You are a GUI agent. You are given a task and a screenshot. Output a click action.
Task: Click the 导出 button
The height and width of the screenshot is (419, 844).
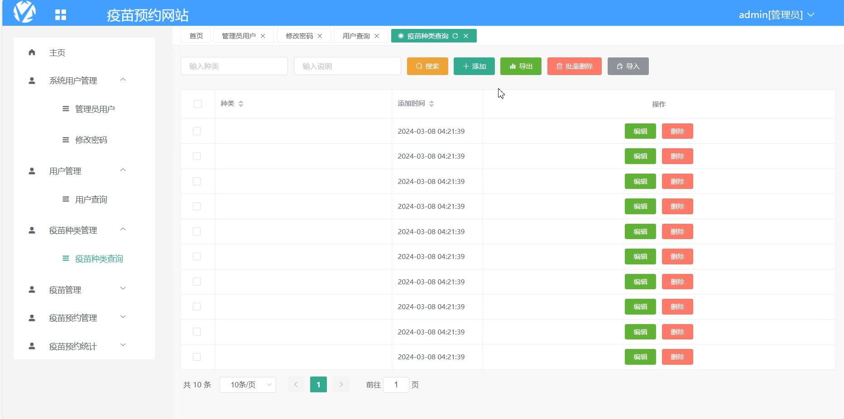[x=521, y=66]
